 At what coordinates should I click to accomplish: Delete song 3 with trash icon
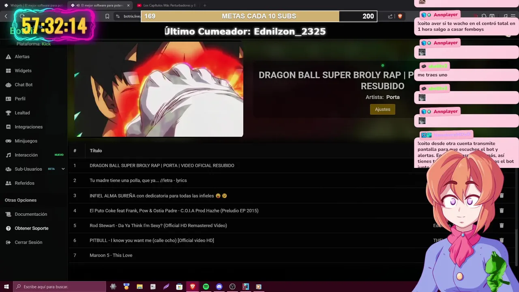click(x=502, y=195)
